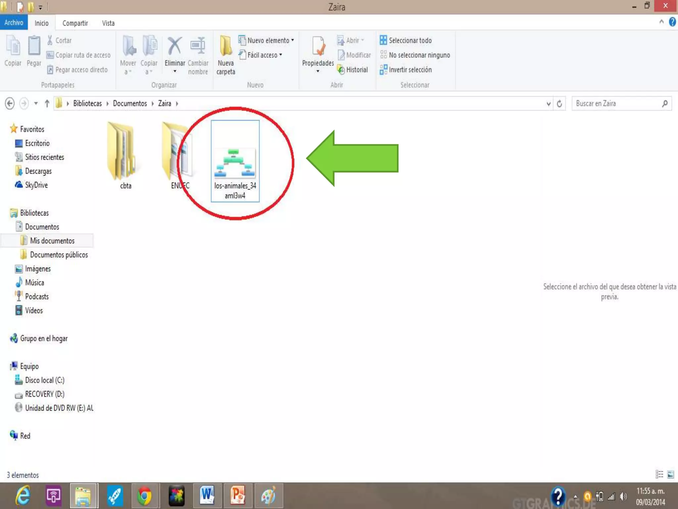Collapse the ribbon with the caret arrow

click(x=661, y=22)
